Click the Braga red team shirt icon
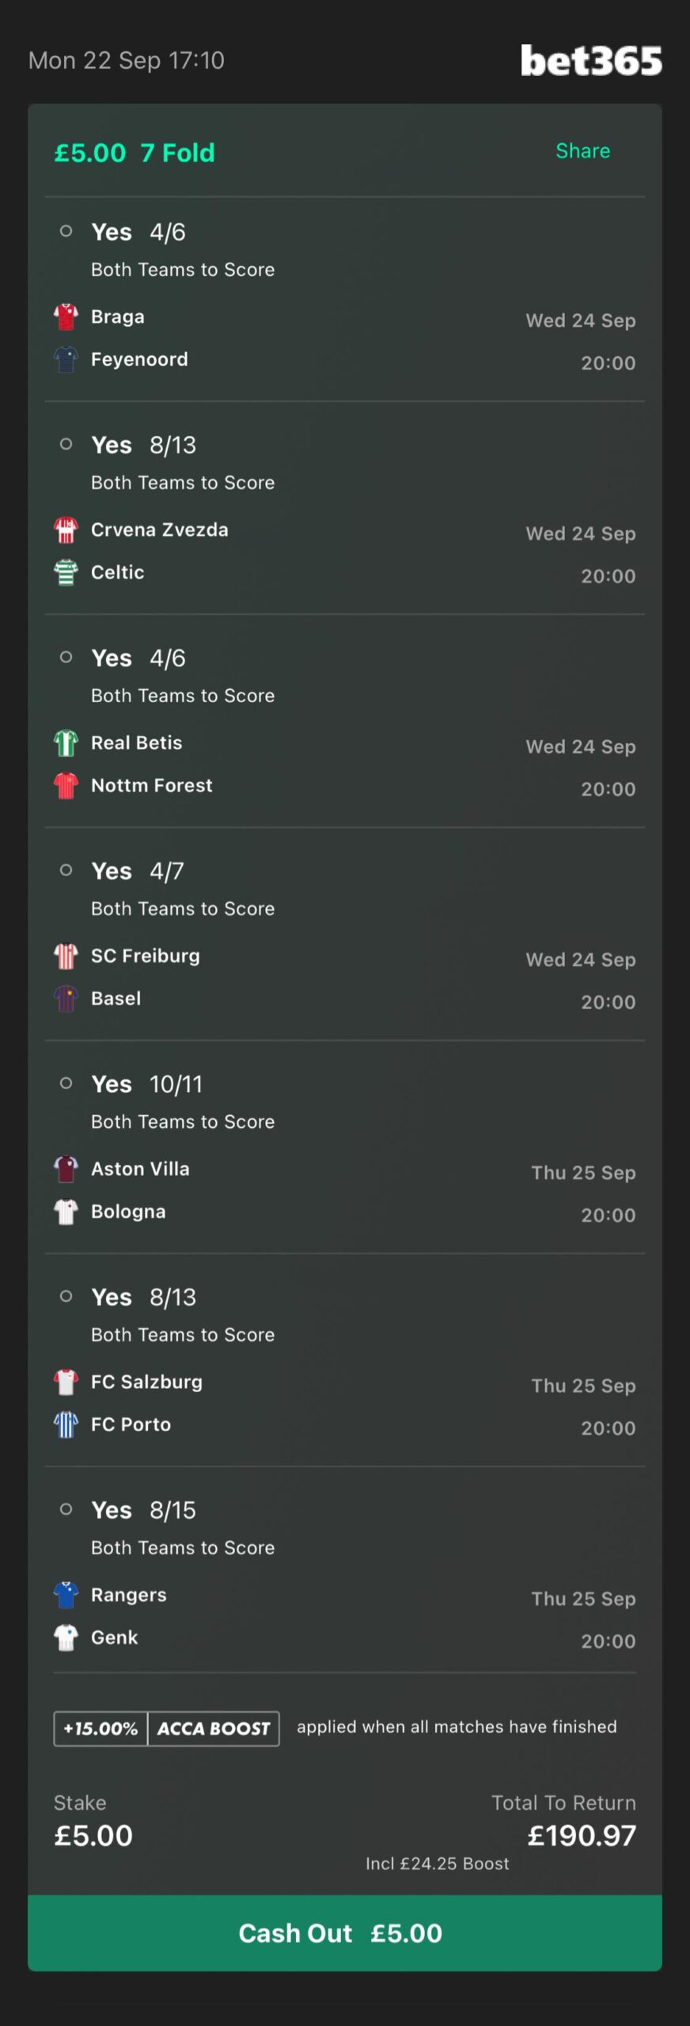This screenshot has width=690, height=2026. (x=66, y=317)
